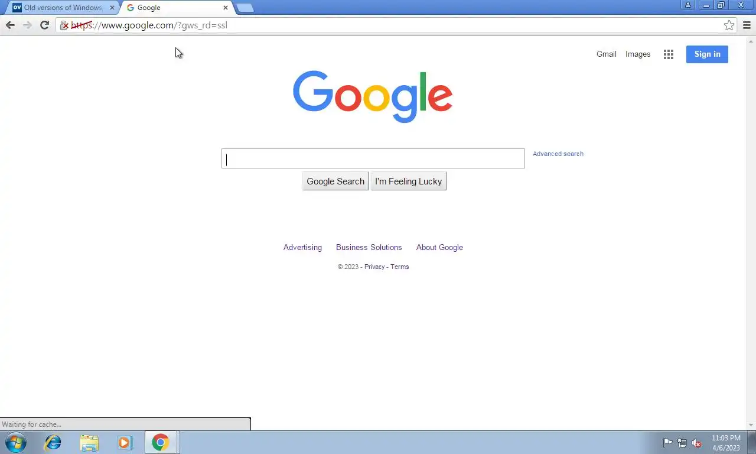Screen dimensions: 756x454
Task: Click the forward navigation arrow
Action: pyautogui.click(x=27, y=25)
